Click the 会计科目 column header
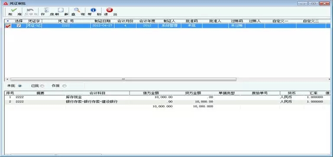333x157 pixels. click(x=97, y=93)
